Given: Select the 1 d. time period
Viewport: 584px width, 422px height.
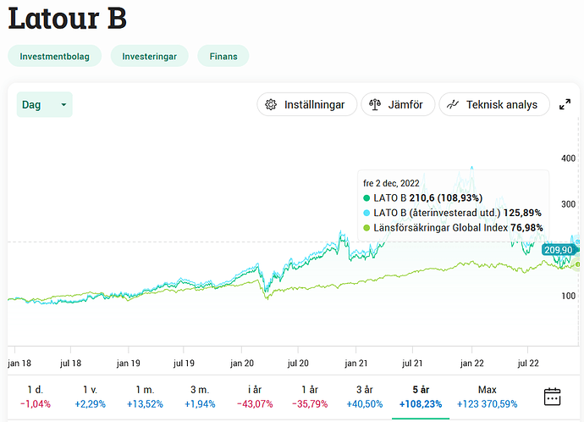Looking at the screenshot, I should coord(36,397).
